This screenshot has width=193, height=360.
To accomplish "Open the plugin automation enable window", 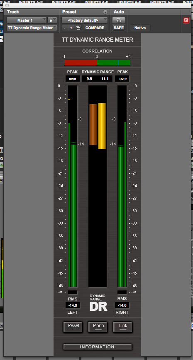I will (x=119, y=20).
